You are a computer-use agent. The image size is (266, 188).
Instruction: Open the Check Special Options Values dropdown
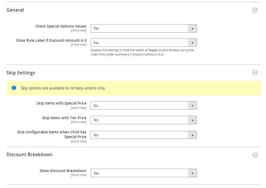click(144, 28)
